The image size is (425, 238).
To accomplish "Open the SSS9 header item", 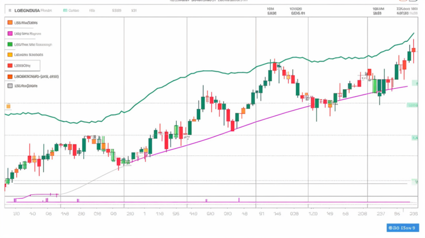I will tap(116, 10).
